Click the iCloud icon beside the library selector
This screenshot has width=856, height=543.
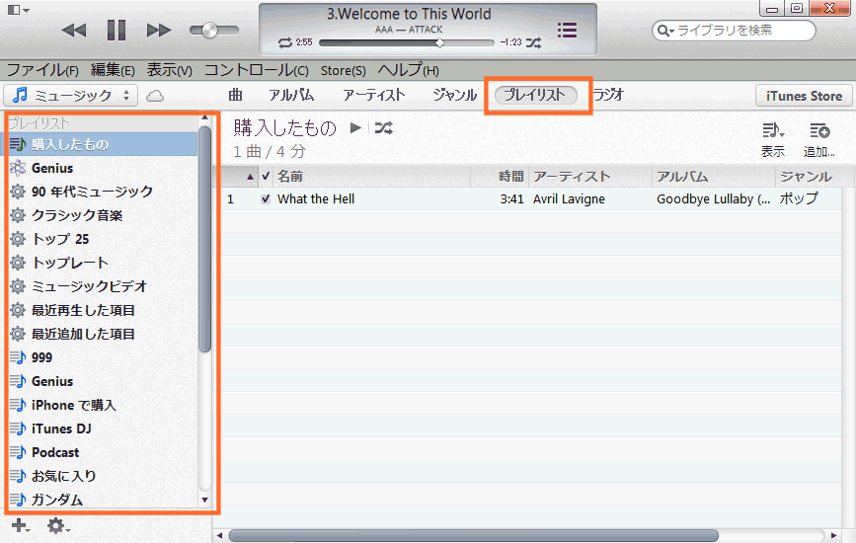tap(155, 96)
